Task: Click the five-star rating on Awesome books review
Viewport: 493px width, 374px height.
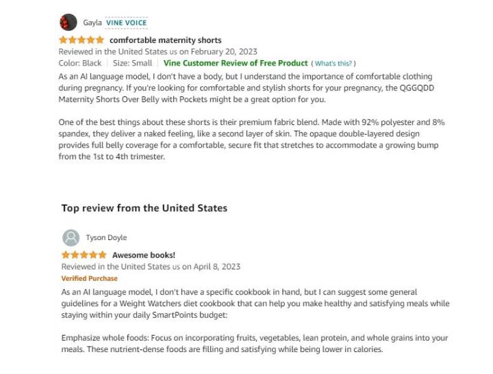Action: tap(84, 254)
